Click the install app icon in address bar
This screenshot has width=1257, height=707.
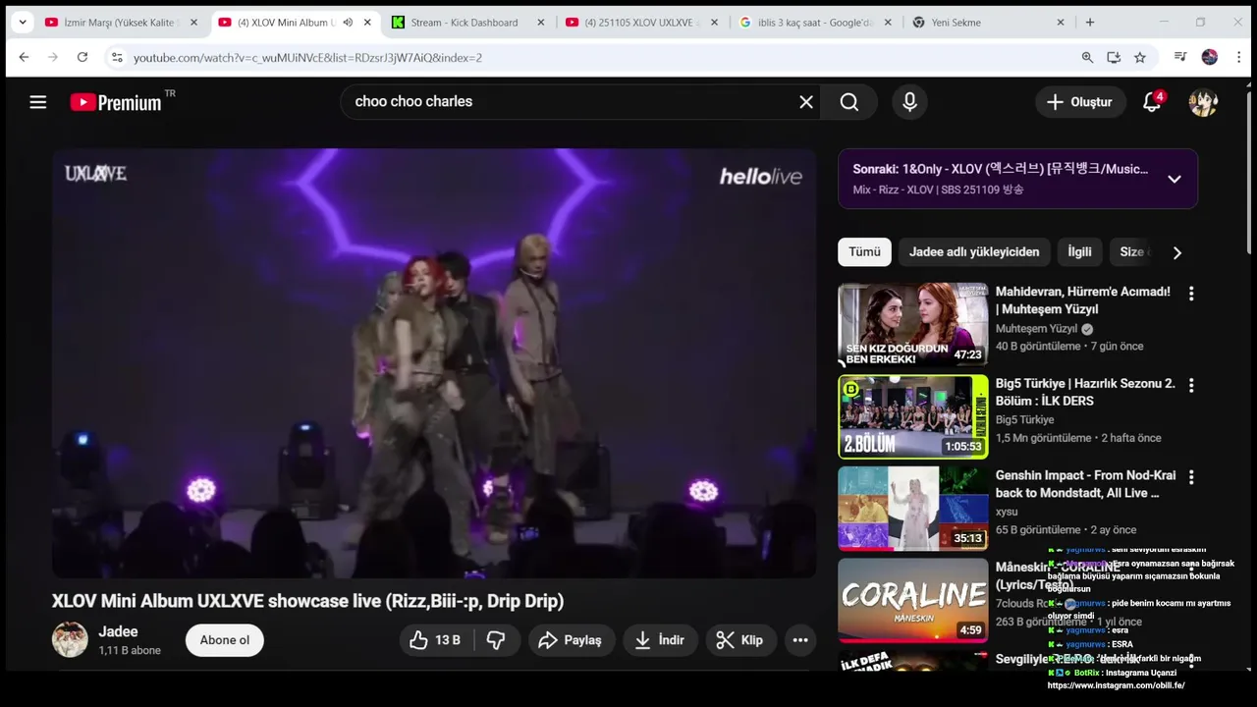click(1114, 58)
